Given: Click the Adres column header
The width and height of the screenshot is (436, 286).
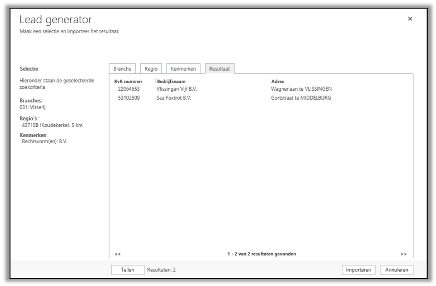Looking at the screenshot, I should click(277, 82).
